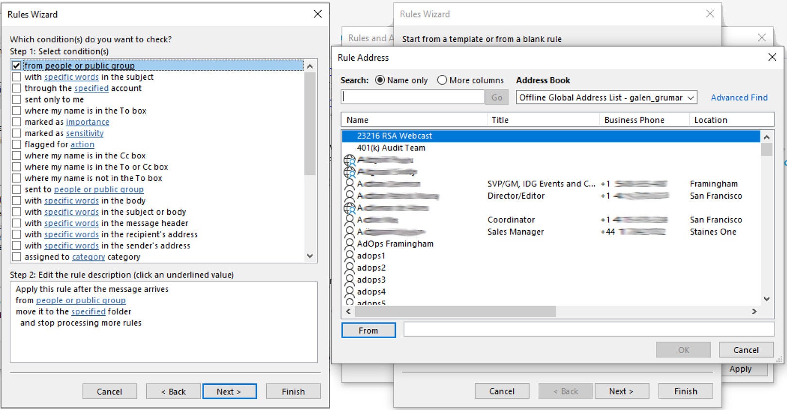Click the From button in Rule Address
787x410 pixels.
coord(368,330)
